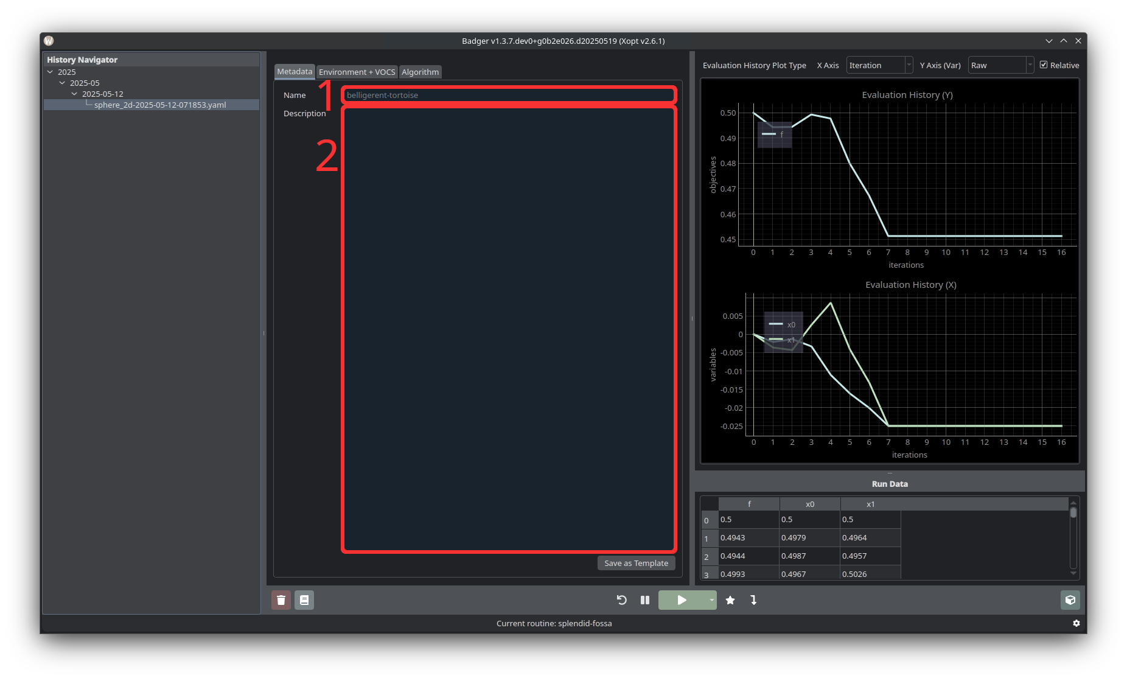
Task: Click cell value 0.4944 in Run Data
Action: 749,556
